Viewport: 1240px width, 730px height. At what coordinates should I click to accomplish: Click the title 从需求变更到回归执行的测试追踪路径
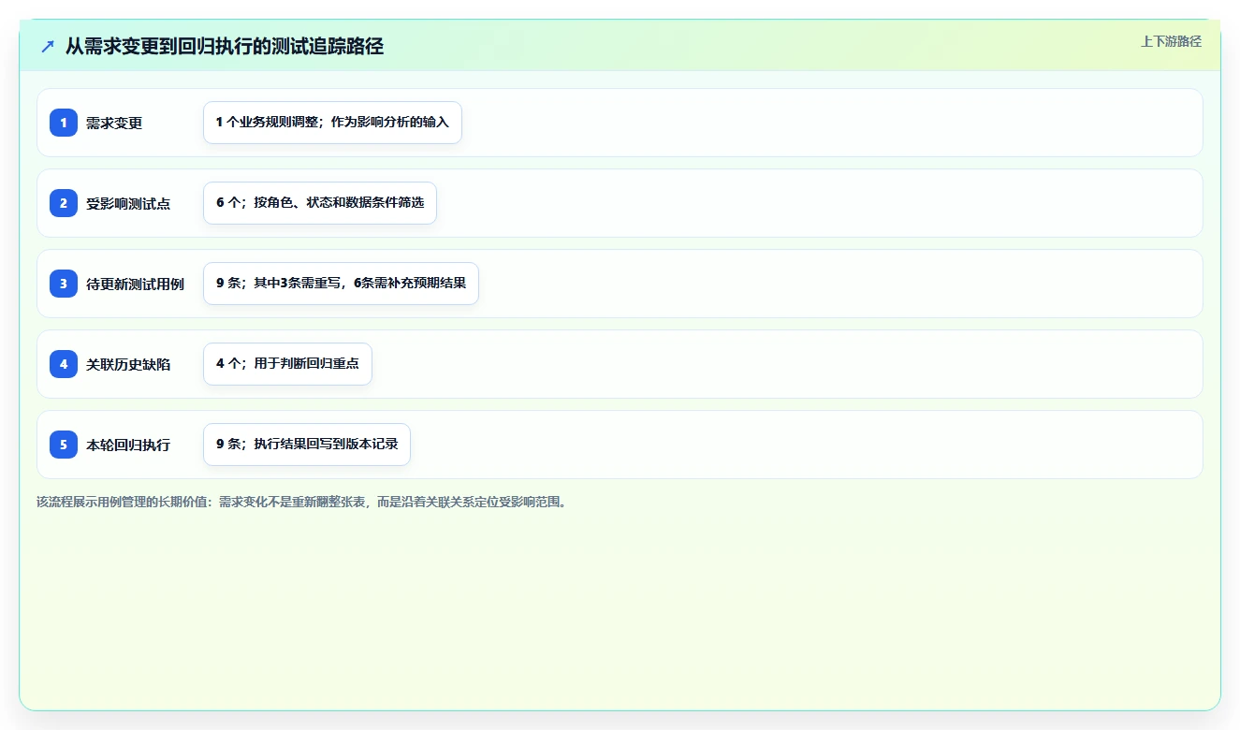[225, 46]
